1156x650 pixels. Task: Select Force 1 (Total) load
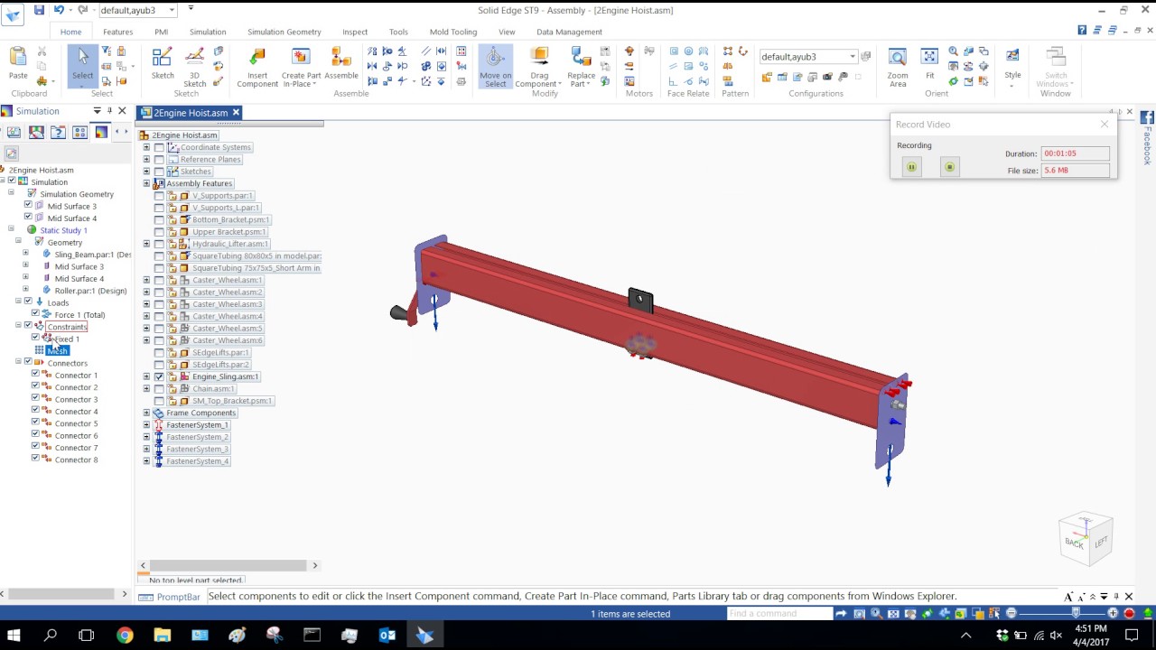79,314
